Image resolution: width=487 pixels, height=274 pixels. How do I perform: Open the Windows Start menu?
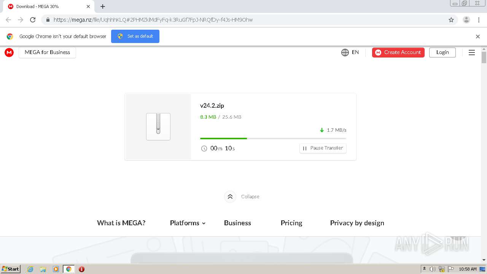(x=11, y=269)
